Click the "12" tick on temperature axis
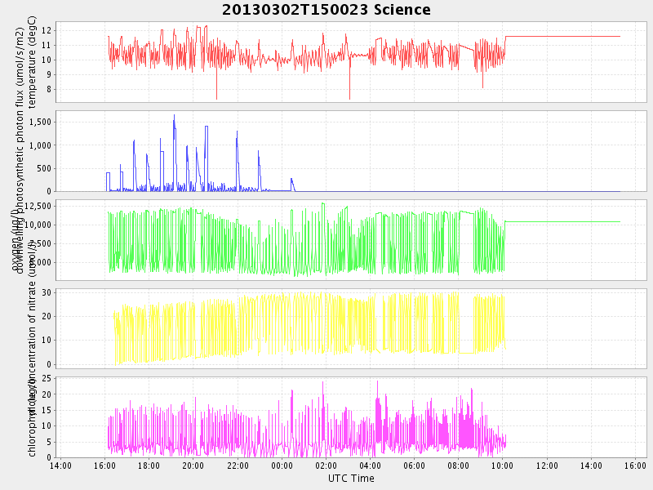Image resolution: width=653 pixels, height=490 pixels. click(x=47, y=30)
